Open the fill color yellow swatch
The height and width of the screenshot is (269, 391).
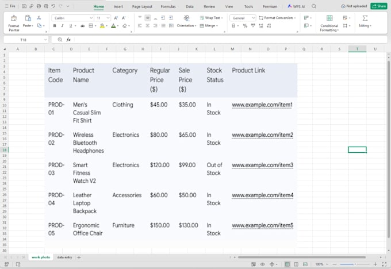(x=102, y=26)
